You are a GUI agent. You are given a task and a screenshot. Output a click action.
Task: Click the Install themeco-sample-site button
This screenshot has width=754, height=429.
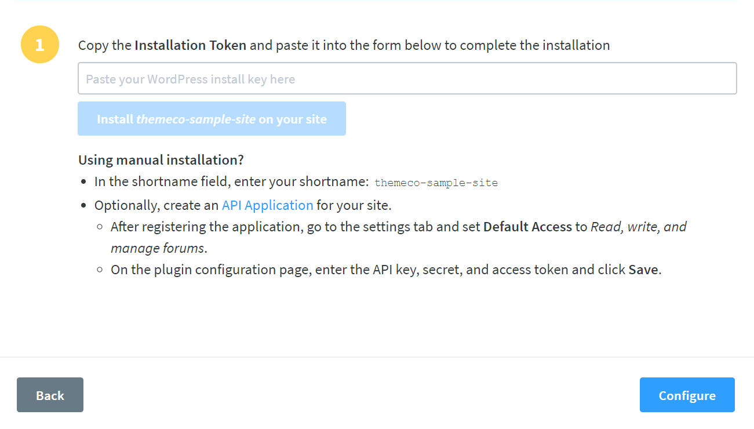[212, 118]
